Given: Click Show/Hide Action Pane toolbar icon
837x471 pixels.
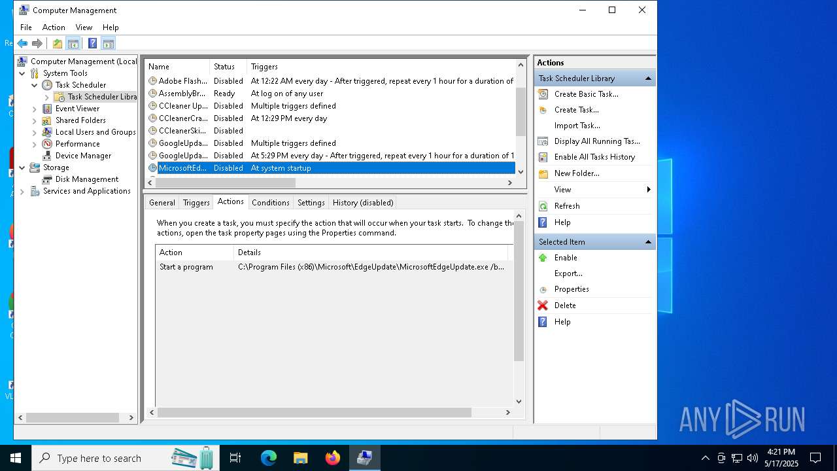Looking at the screenshot, I should click(109, 43).
